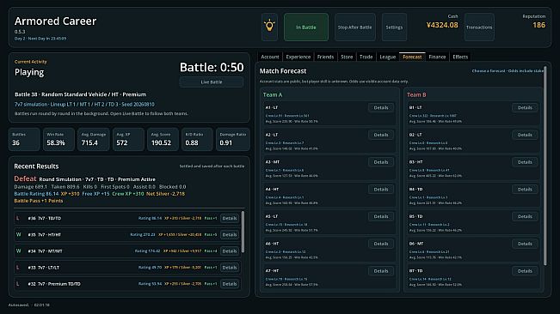Click the Net Silver -2,718 text
The height and width of the screenshot is (314, 560).
pyautogui.click(x=165, y=194)
